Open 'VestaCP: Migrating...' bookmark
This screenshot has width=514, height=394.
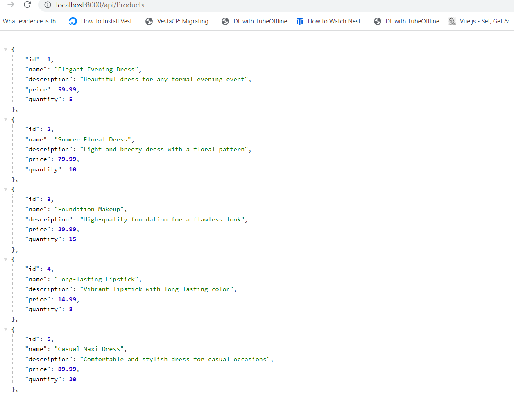(179, 21)
